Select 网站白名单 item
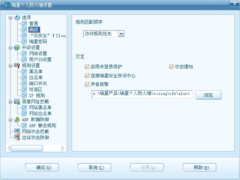This screenshot has height=180, width=240. point(40,114)
